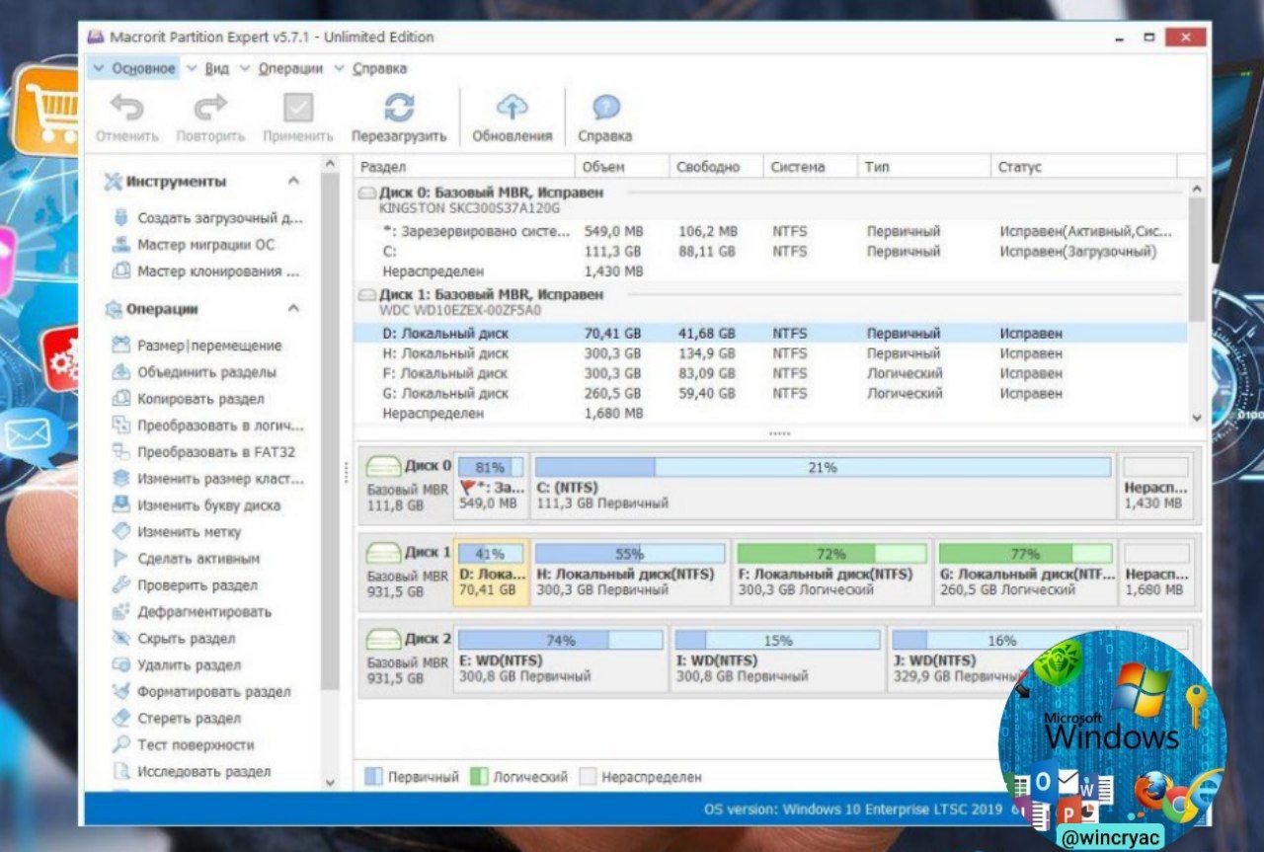Select the H: partition 55% usage bar
The image size is (1264, 852).
click(630, 554)
